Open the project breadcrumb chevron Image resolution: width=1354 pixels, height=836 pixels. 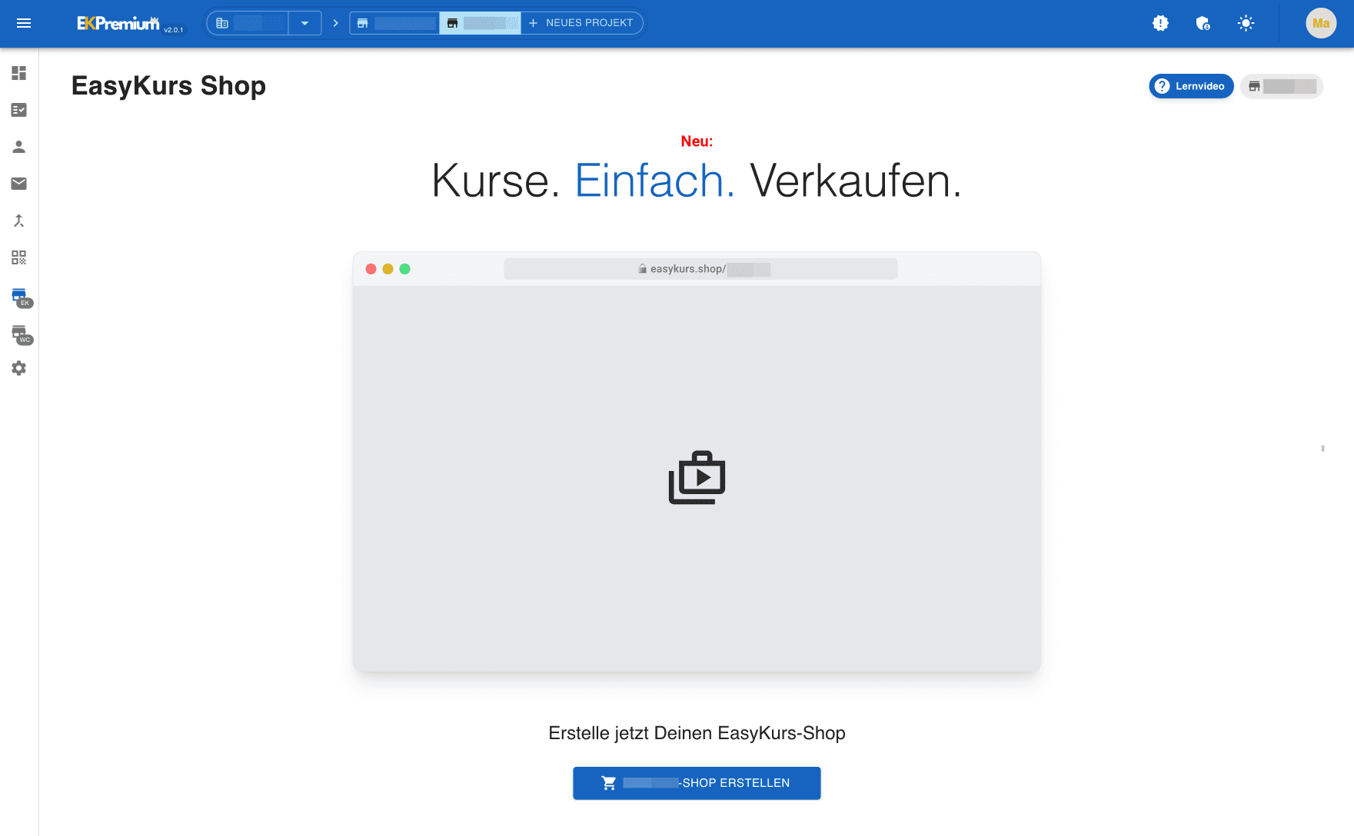coord(335,22)
